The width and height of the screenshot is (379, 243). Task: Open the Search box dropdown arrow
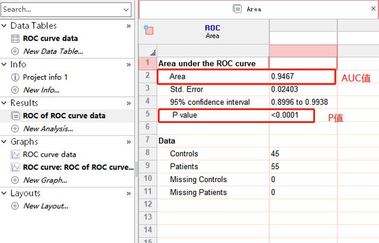(126, 9)
